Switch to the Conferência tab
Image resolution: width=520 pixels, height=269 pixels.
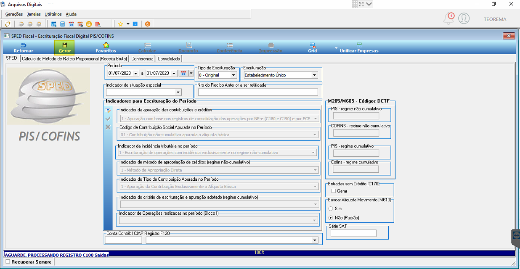point(142,59)
